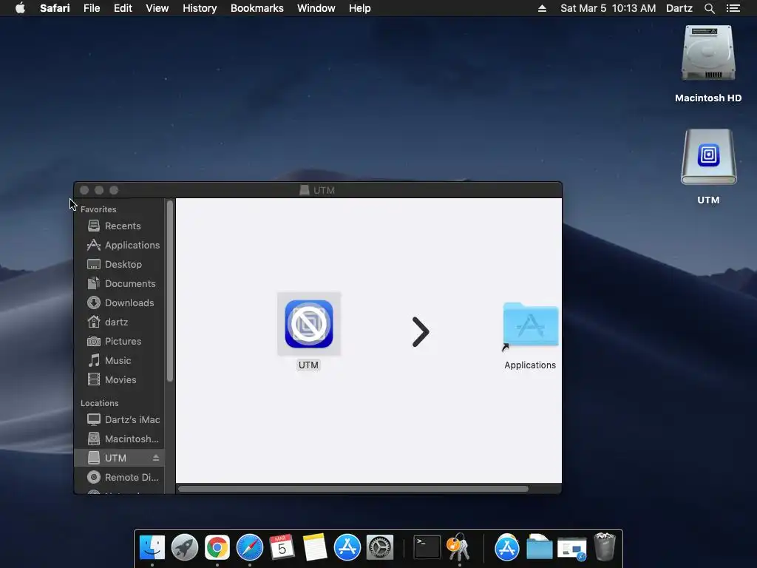Open the Bookmarks menu
This screenshot has height=568, width=757.
(257, 8)
